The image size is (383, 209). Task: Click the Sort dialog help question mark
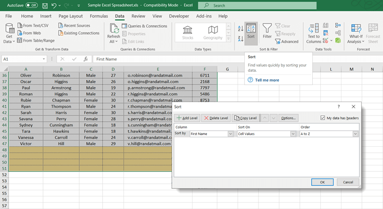coord(338,107)
